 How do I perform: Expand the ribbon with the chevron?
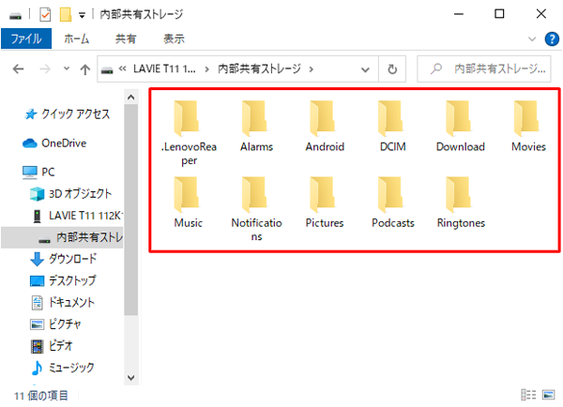tap(532, 38)
